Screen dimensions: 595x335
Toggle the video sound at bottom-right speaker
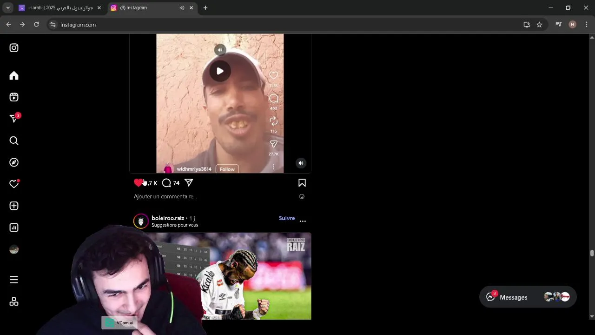(x=301, y=163)
